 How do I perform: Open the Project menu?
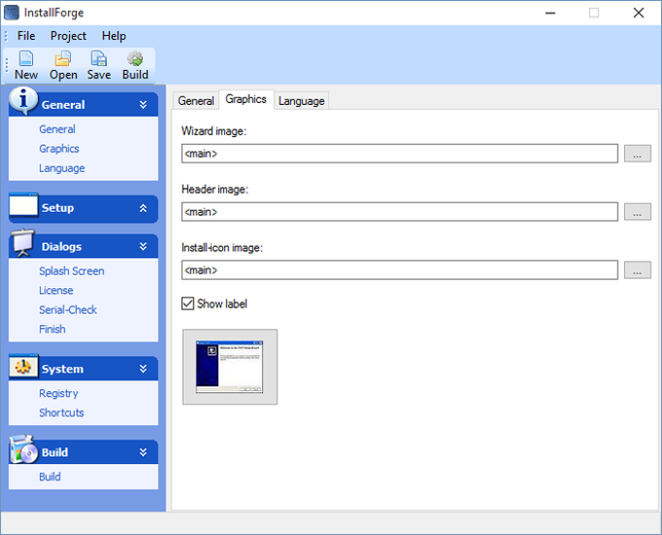point(68,36)
